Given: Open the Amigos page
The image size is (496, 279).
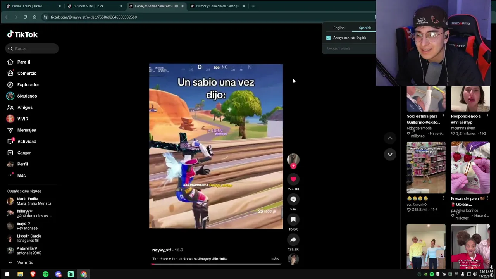Looking at the screenshot, I should point(20,107).
